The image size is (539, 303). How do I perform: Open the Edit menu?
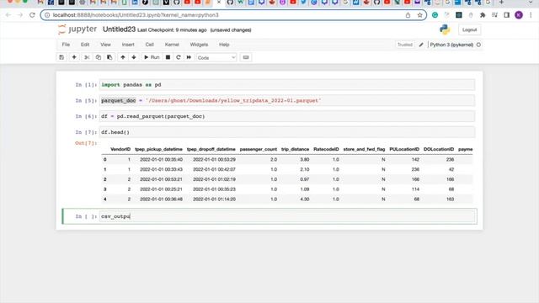pyautogui.click(x=85, y=45)
